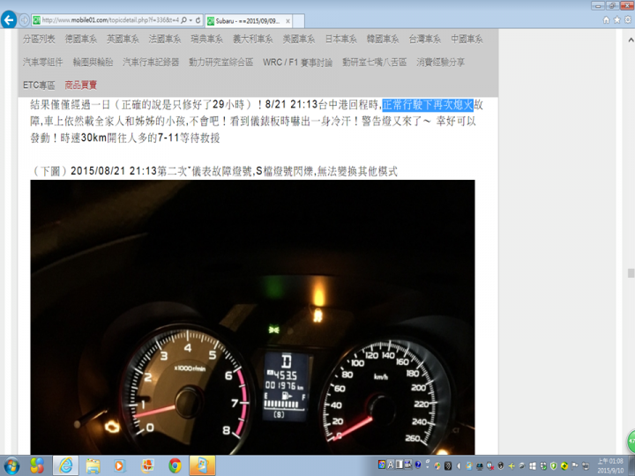Click the greyed-out forward arrow button
This screenshot has height=476, width=635.
[x=24, y=19]
